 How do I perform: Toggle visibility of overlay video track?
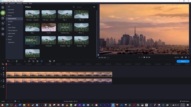(x=4, y=73)
